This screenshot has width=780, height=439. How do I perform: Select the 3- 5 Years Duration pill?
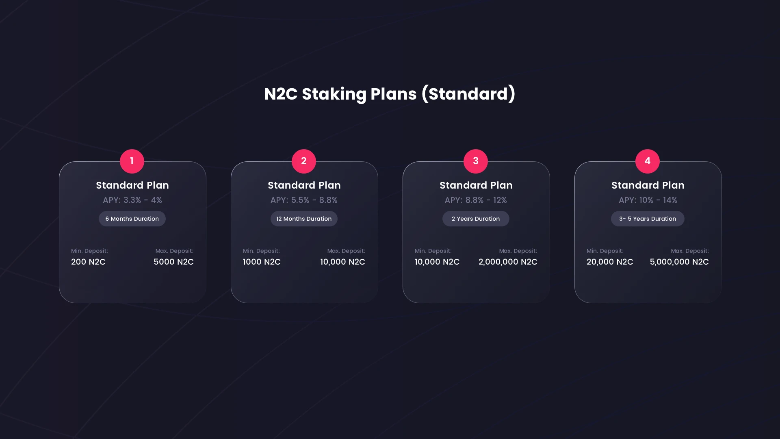648,219
